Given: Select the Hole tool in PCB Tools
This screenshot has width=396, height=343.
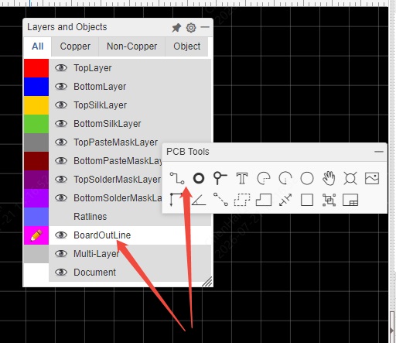Looking at the screenshot, I should [x=350, y=178].
